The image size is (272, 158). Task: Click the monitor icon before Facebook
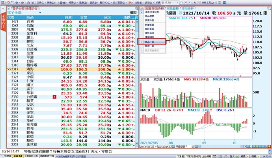point(220,3)
